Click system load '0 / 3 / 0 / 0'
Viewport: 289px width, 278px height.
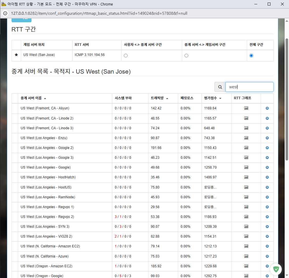click(x=123, y=227)
